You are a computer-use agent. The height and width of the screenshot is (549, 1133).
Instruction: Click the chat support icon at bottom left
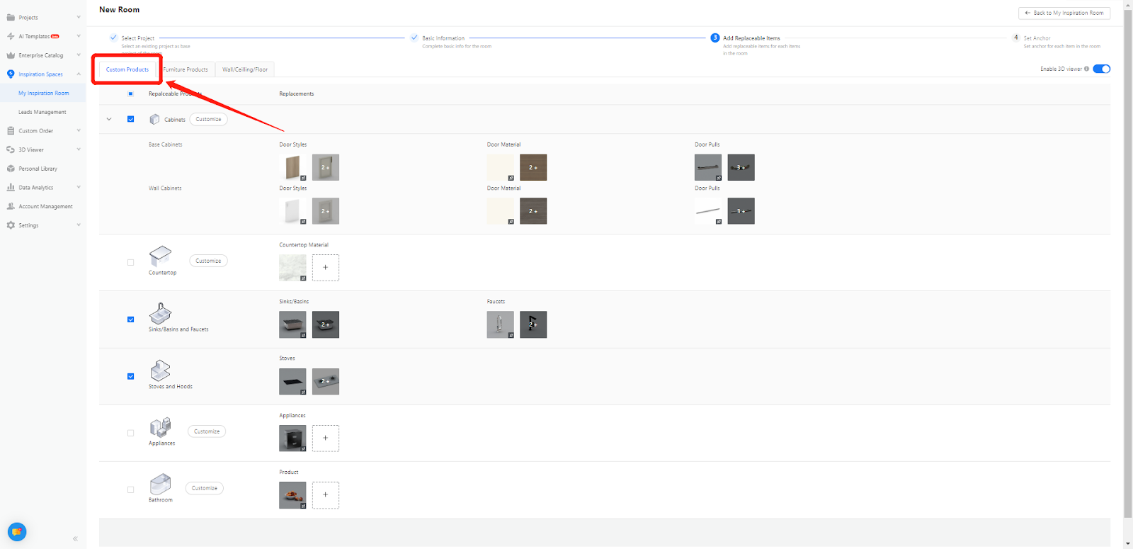pos(17,531)
